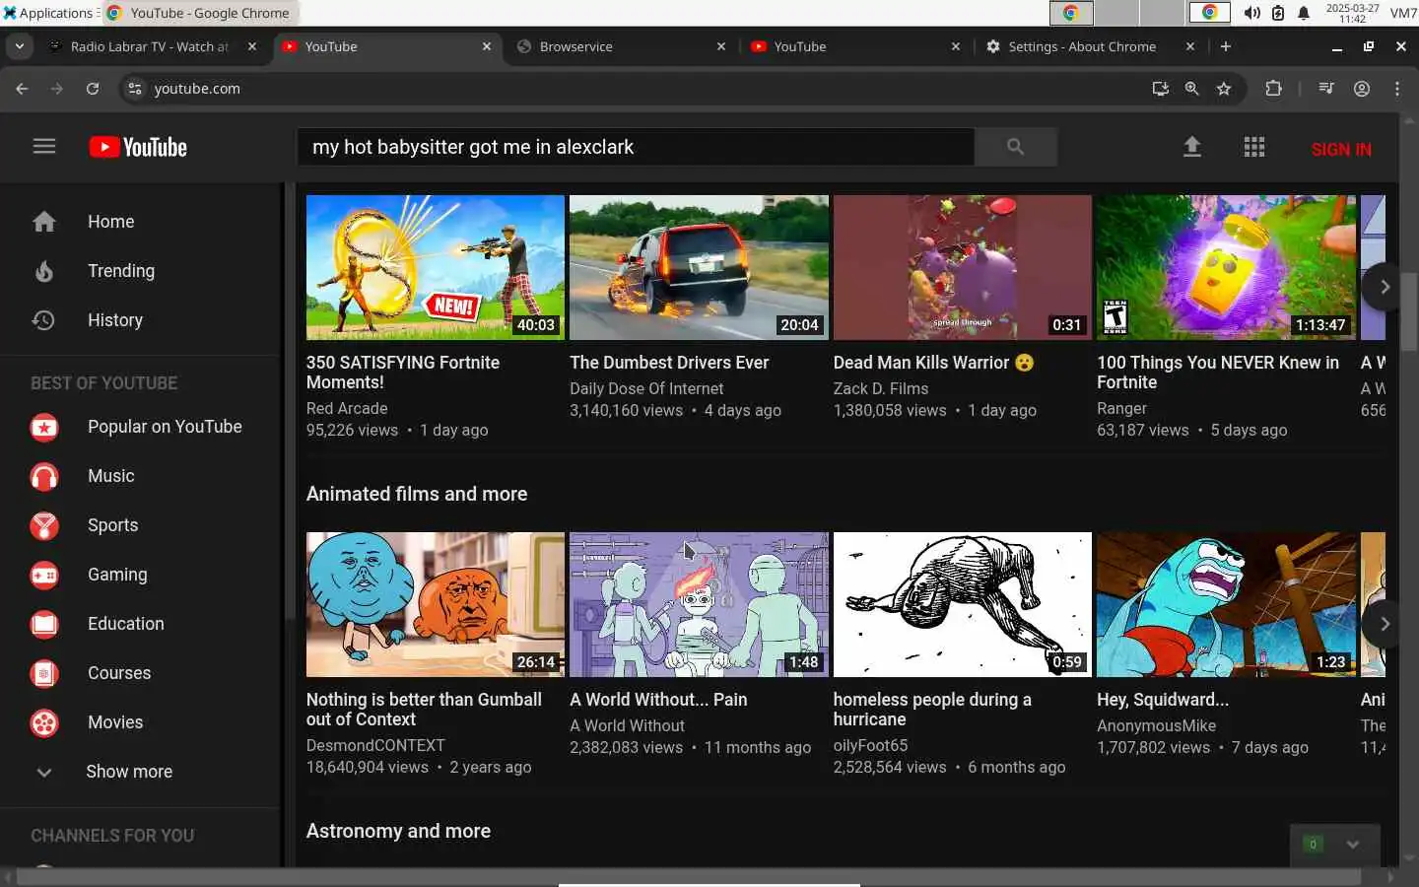
Task: Go back with the browser back arrow
Action: coord(22,89)
